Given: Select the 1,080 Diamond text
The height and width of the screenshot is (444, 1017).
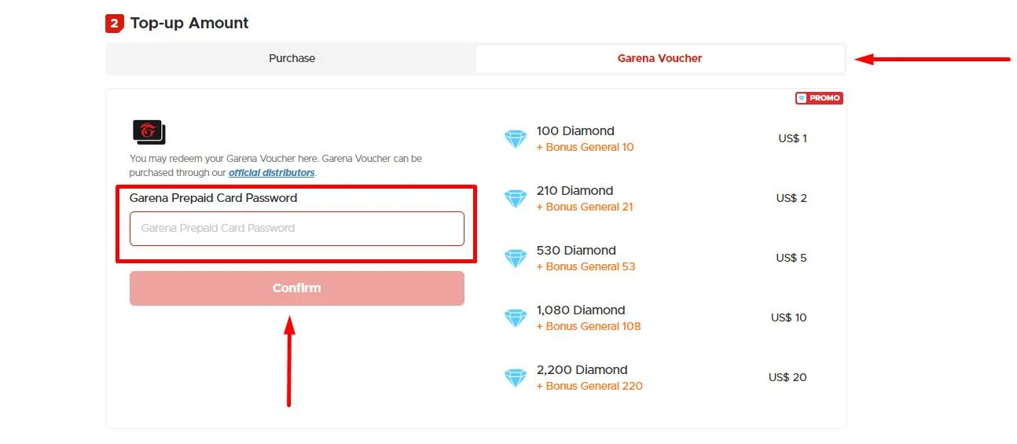Looking at the screenshot, I should 581,310.
